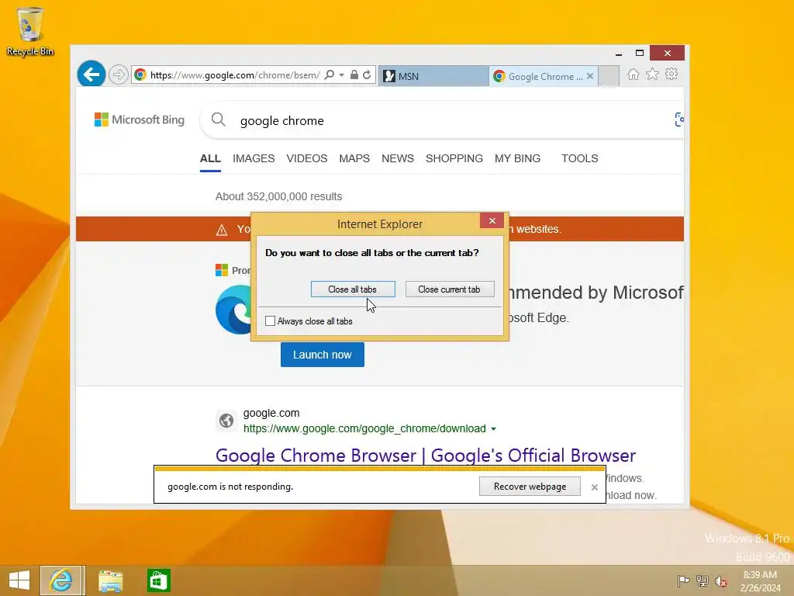Click Internet Explorer taskbar icon
The width and height of the screenshot is (794, 596).
pos(61,580)
